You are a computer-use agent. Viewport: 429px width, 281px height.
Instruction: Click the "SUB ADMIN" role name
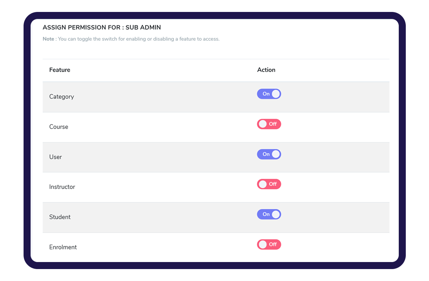click(x=143, y=27)
